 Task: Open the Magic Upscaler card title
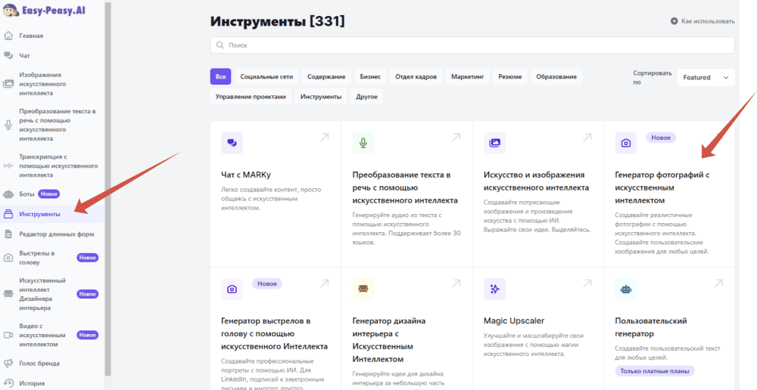pos(514,320)
